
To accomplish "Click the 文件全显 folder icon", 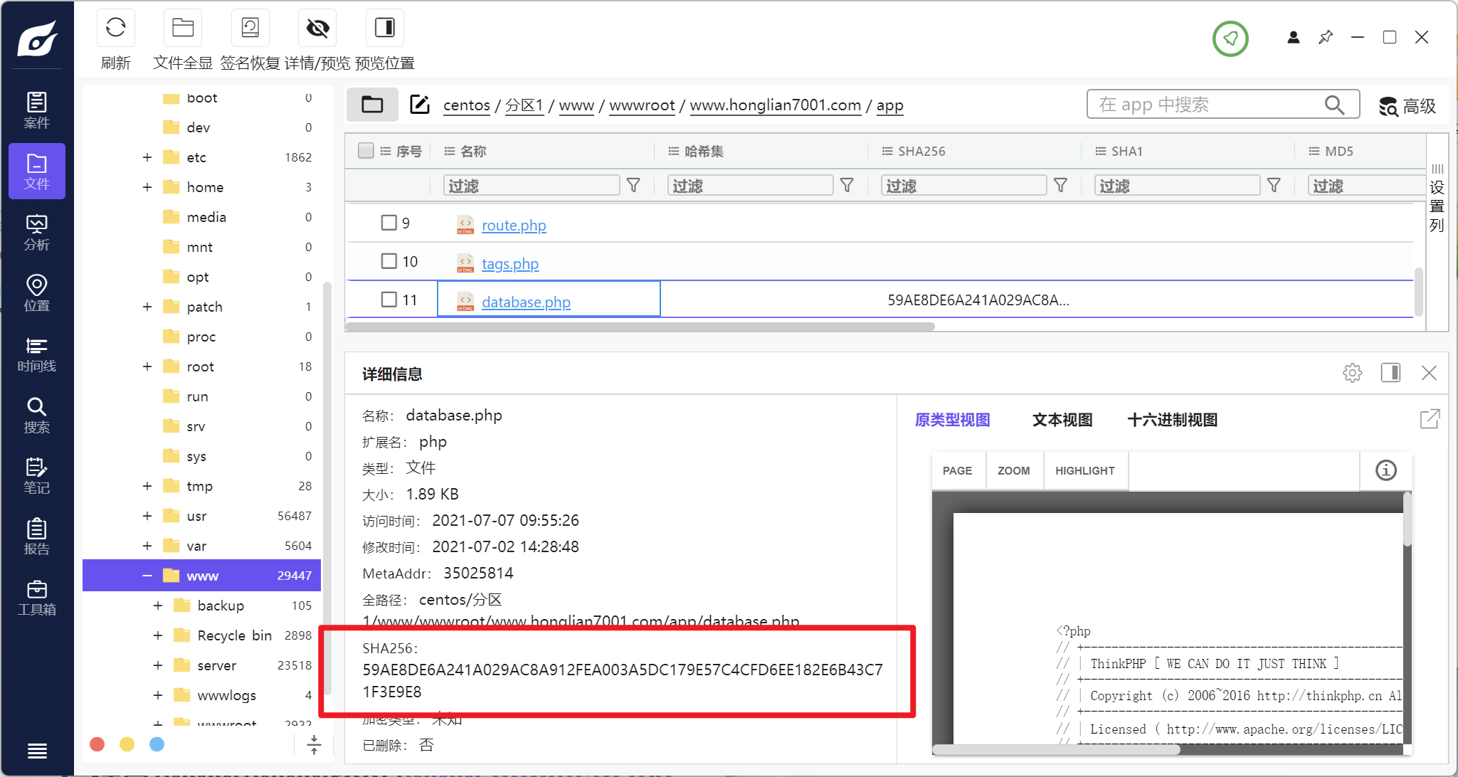I will point(183,28).
